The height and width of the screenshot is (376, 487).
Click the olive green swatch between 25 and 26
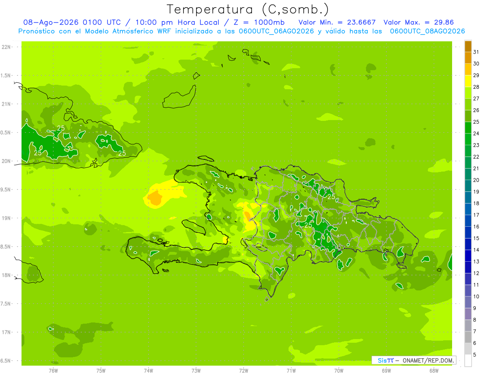(x=468, y=116)
